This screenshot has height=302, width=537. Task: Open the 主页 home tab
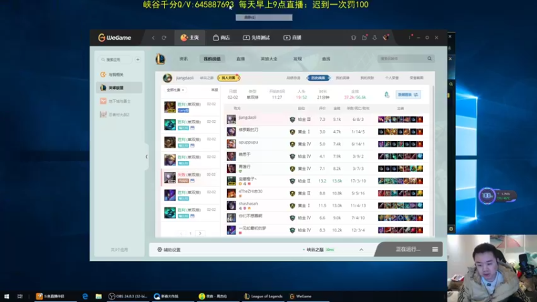190,38
